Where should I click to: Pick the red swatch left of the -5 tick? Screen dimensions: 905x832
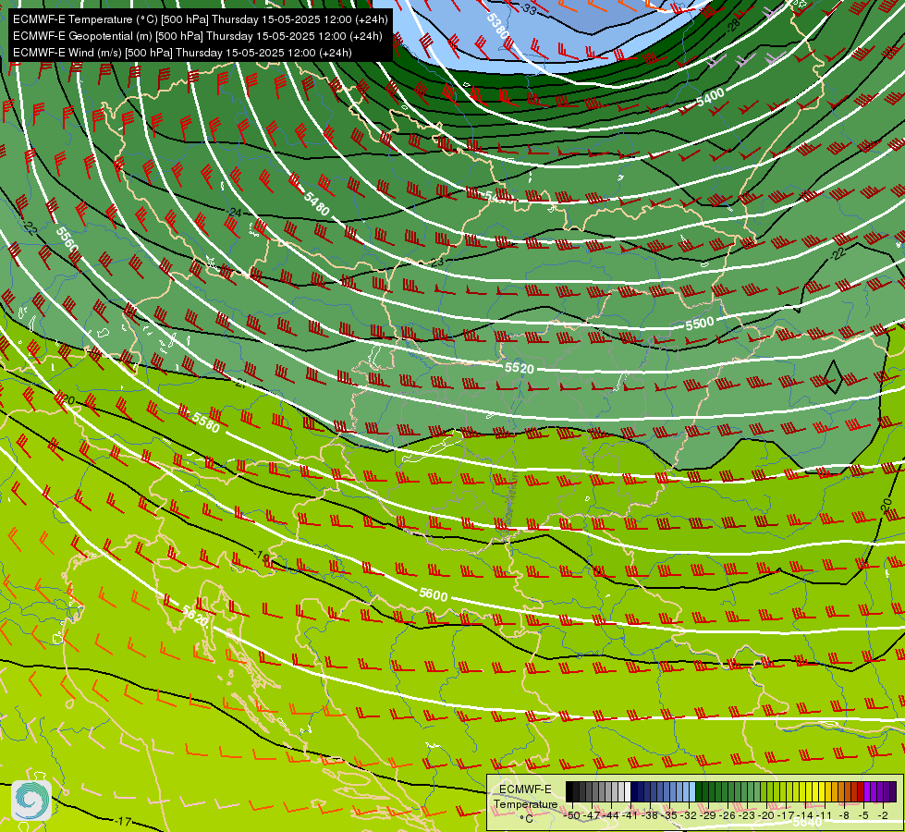click(x=860, y=791)
